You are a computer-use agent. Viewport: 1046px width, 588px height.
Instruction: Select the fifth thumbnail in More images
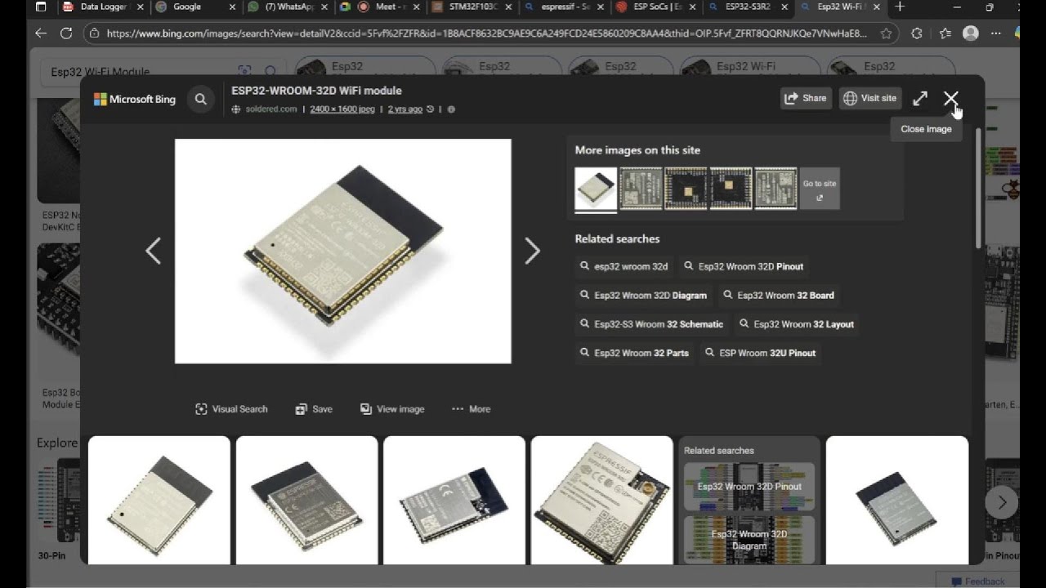[776, 189]
